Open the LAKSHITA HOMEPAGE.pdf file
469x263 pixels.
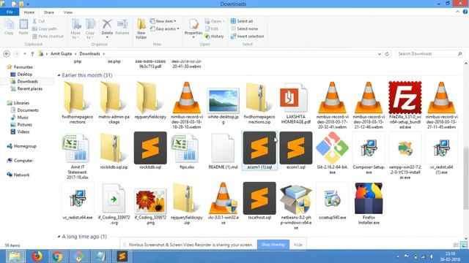coord(295,103)
